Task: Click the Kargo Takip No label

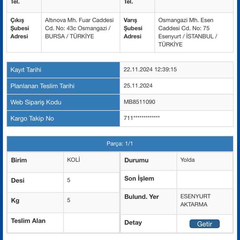Action: (x=32, y=118)
